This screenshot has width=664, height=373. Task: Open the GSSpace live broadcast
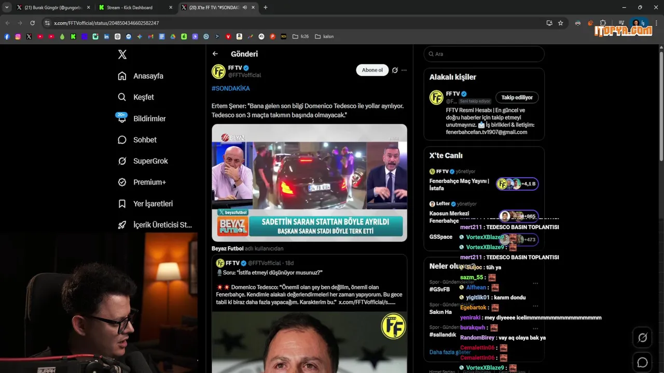click(441, 237)
